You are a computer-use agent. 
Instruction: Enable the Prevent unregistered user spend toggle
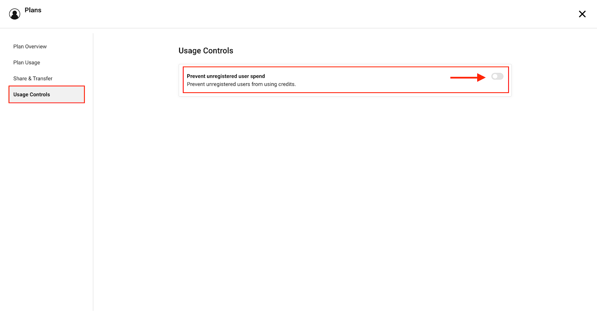pos(497,76)
